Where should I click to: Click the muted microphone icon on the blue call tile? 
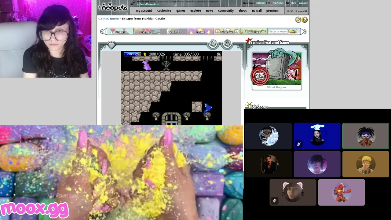coord(298,144)
